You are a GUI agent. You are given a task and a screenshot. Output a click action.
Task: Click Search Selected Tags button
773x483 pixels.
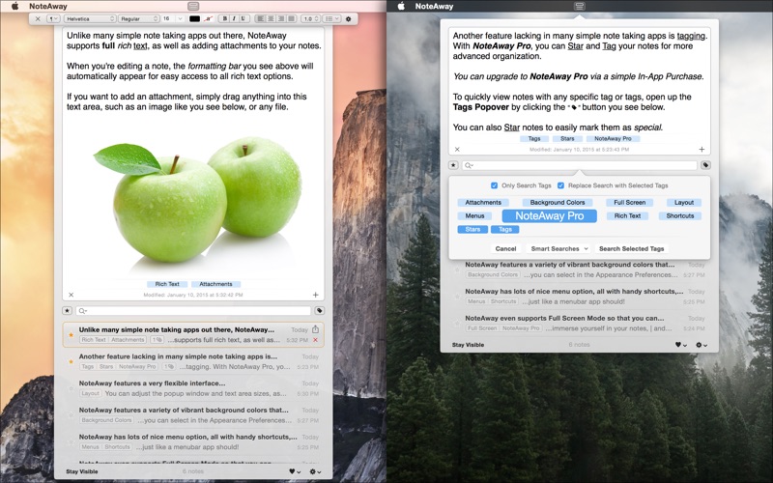[x=632, y=249]
